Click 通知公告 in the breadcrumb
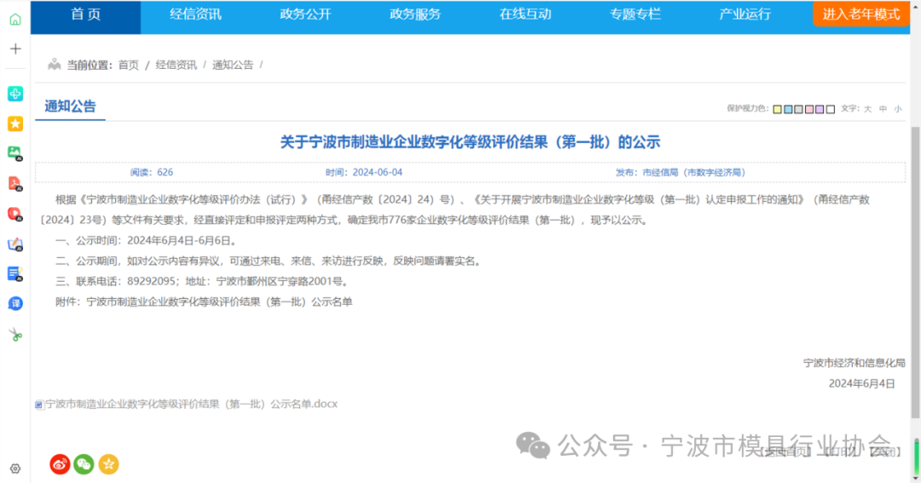The width and height of the screenshot is (921, 483). 233,65
